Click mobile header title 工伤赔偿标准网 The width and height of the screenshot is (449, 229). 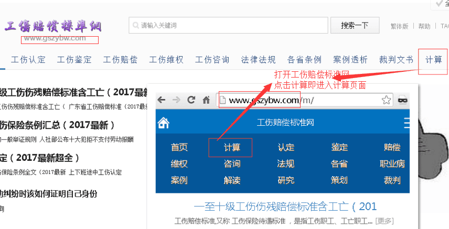click(x=285, y=123)
